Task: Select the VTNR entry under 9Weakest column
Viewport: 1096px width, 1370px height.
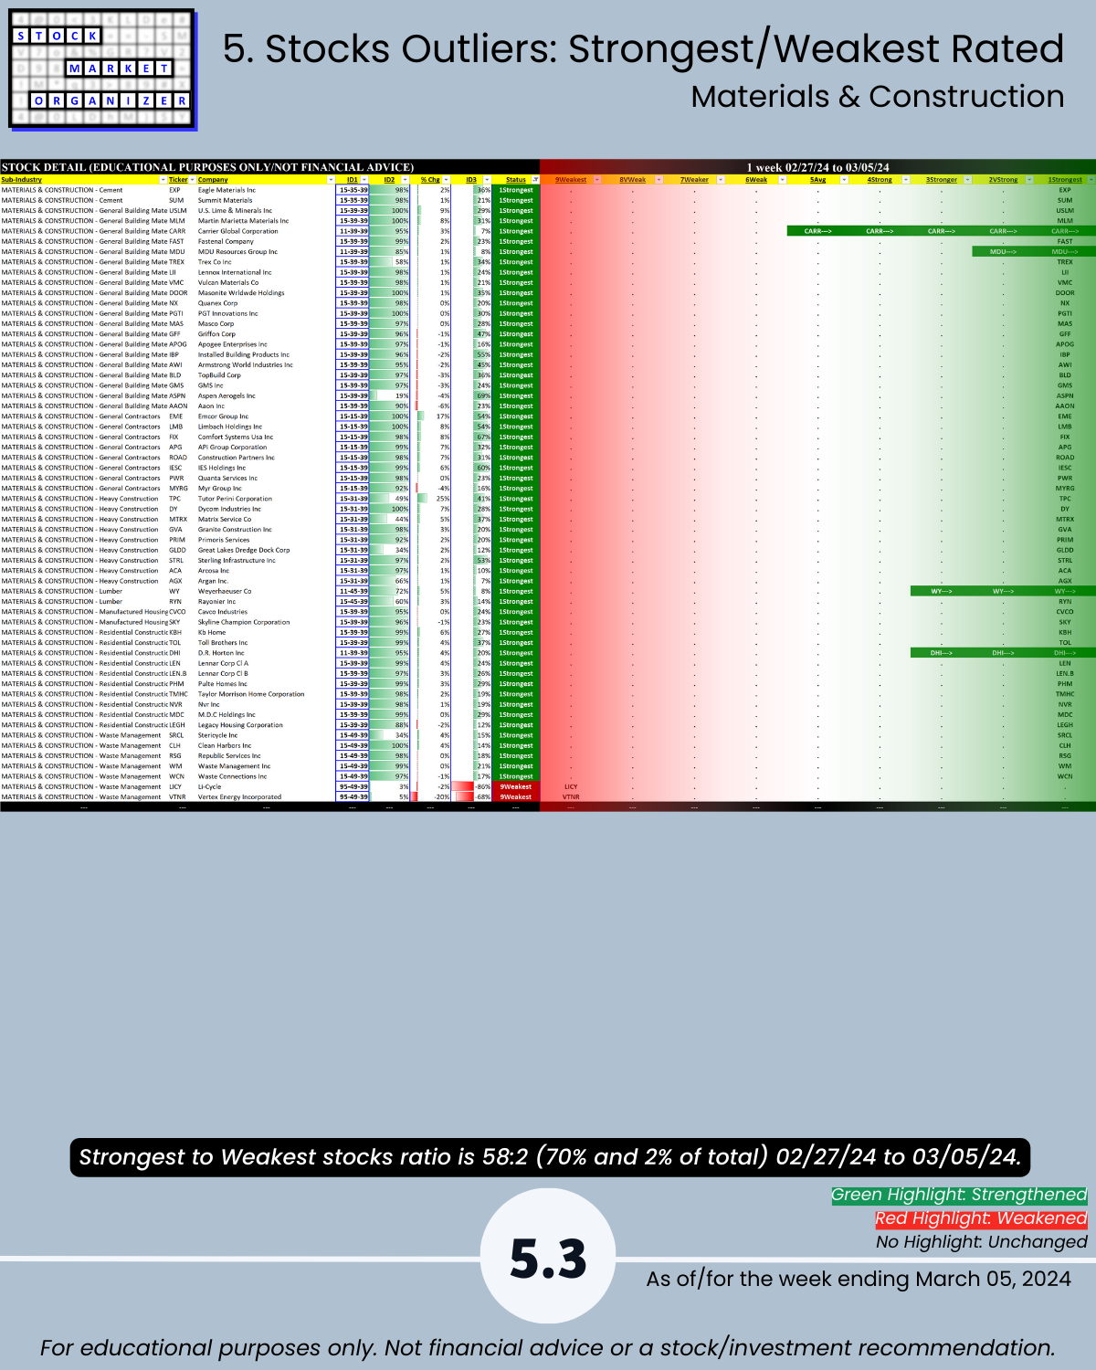Action: pyautogui.click(x=571, y=797)
